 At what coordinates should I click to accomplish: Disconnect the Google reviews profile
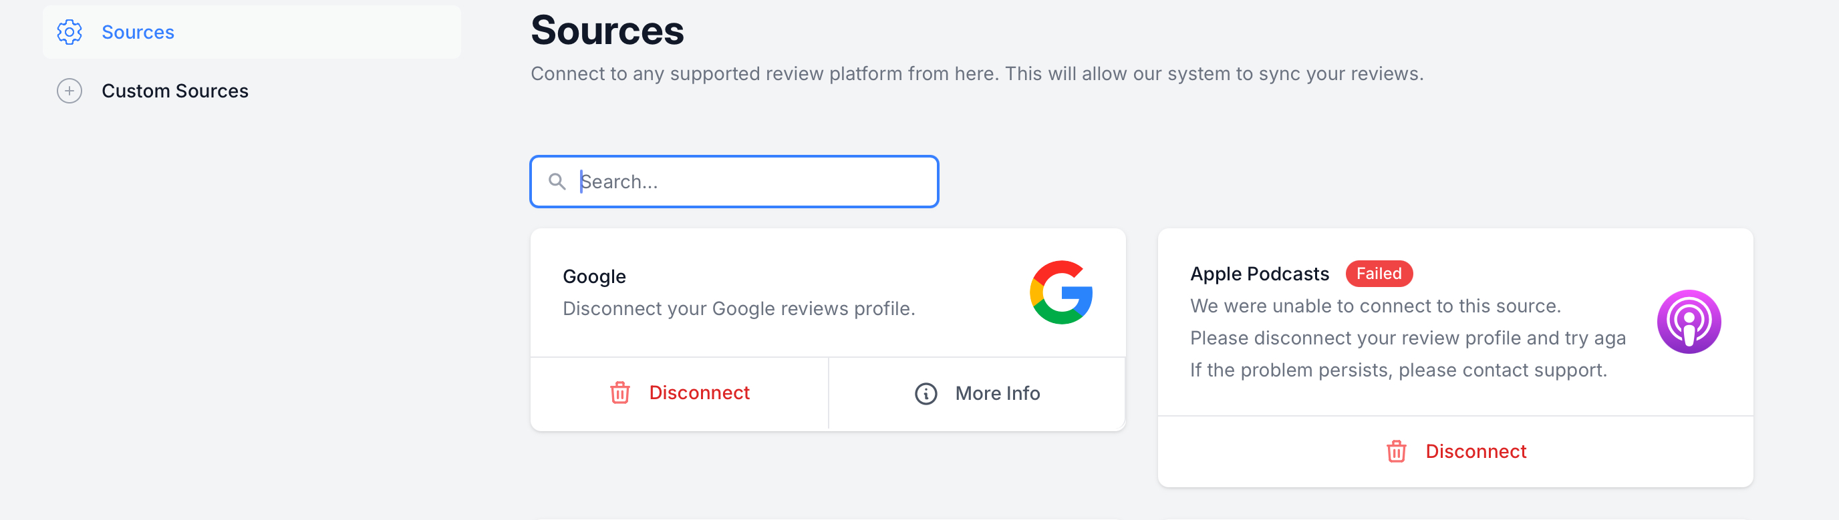698,393
